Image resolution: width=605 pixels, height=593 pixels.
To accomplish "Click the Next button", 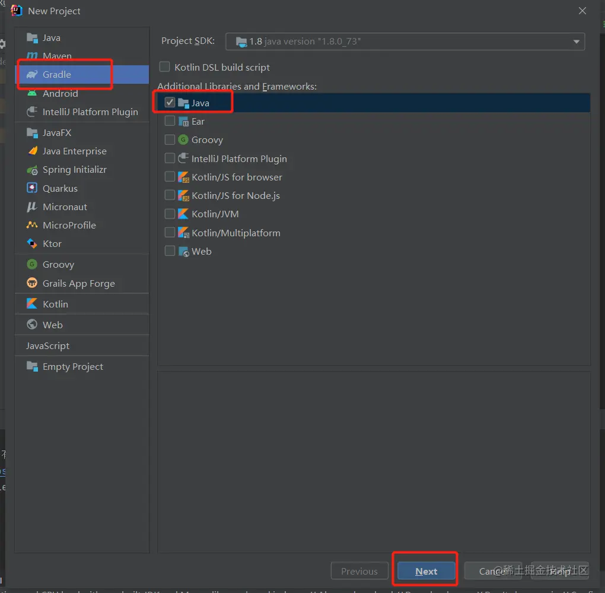I will (426, 571).
